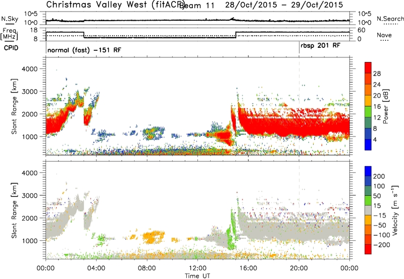Image resolution: width=404 pixels, height=279 pixels.
Task: Click the "16:00" time axis tick label
Action: tap(248, 268)
